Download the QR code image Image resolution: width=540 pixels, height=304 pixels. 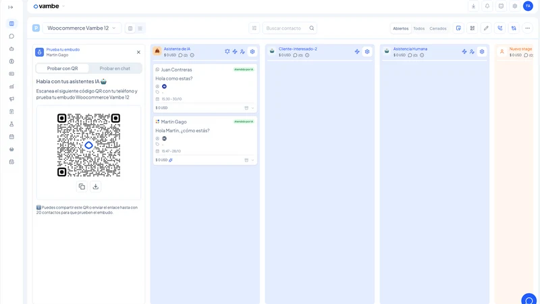point(96,186)
